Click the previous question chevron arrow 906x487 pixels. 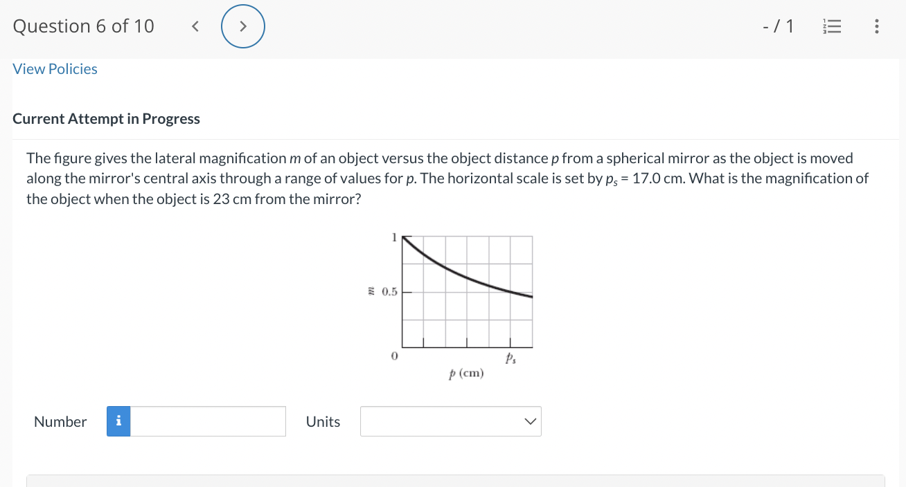tap(195, 26)
